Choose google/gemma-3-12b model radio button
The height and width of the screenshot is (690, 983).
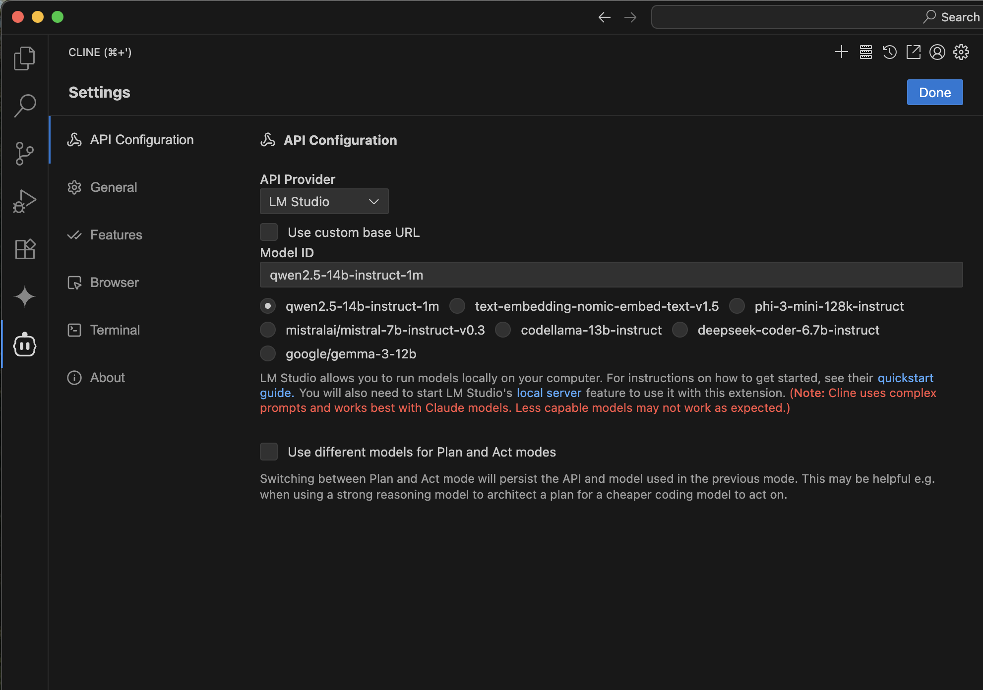(x=268, y=354)
